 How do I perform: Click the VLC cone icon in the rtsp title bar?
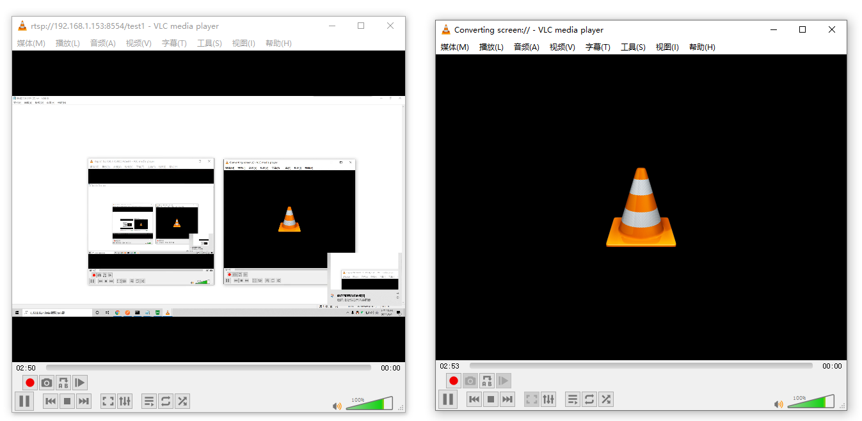click(22, 26)
